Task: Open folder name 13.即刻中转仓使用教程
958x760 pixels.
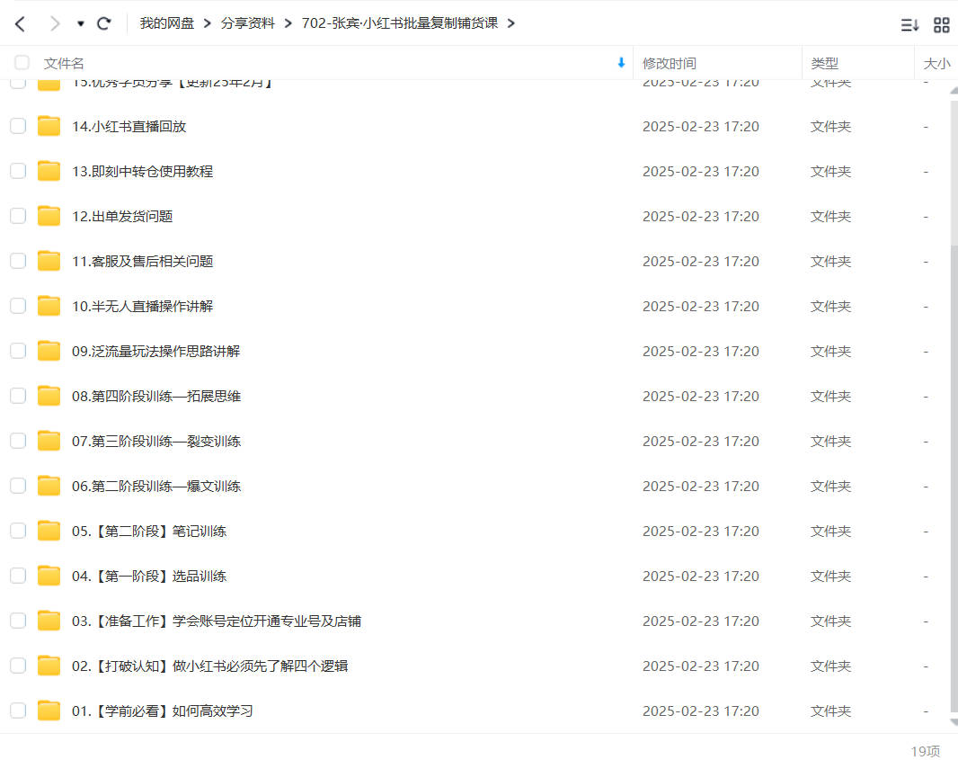Action: tap(142, 171)
